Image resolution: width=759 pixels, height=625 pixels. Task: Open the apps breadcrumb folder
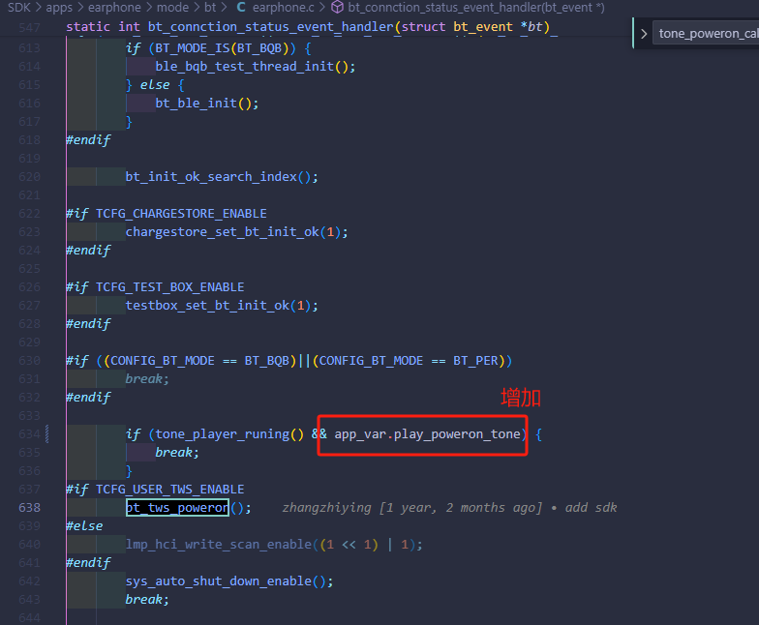[59, 8]
